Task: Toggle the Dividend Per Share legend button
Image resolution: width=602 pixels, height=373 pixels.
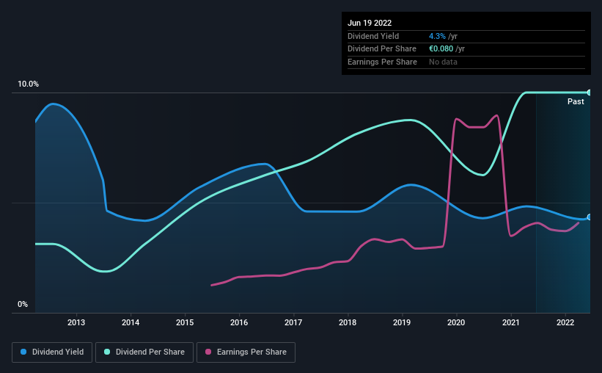Action: (144, 352)
